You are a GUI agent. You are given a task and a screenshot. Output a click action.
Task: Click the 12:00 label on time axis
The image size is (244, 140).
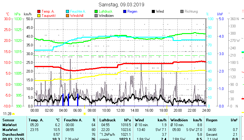pyautogui.click(x=120, y=110)
